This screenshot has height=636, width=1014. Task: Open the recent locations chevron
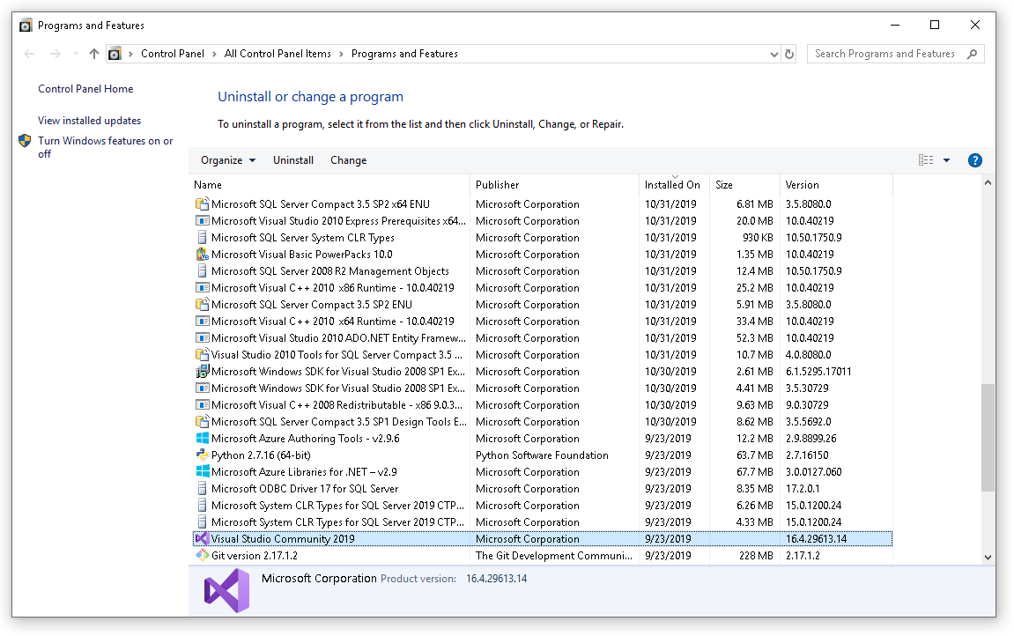76,55
